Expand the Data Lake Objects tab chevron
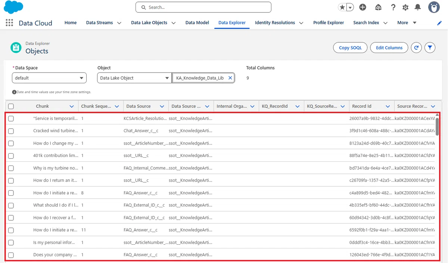Viewport: 448px width, 263px height. (x=174, y=23)
